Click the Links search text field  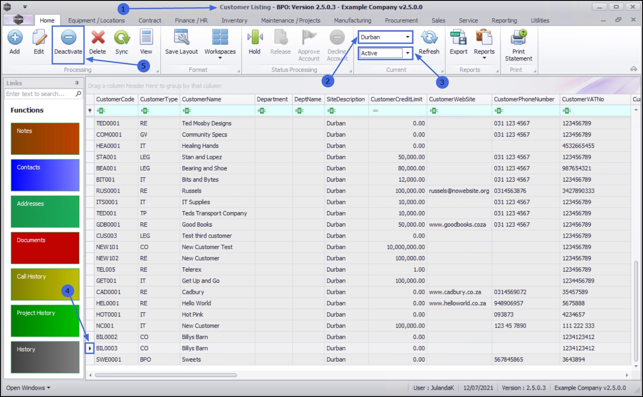(40, 94)
